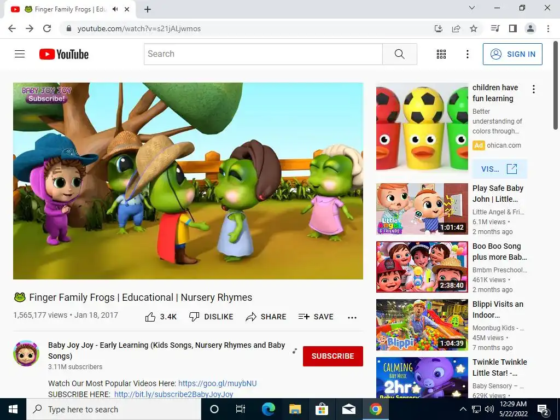The width and height of the screenshot is (560, 420).
Task: Share this page from address bar
Action: 456,28
